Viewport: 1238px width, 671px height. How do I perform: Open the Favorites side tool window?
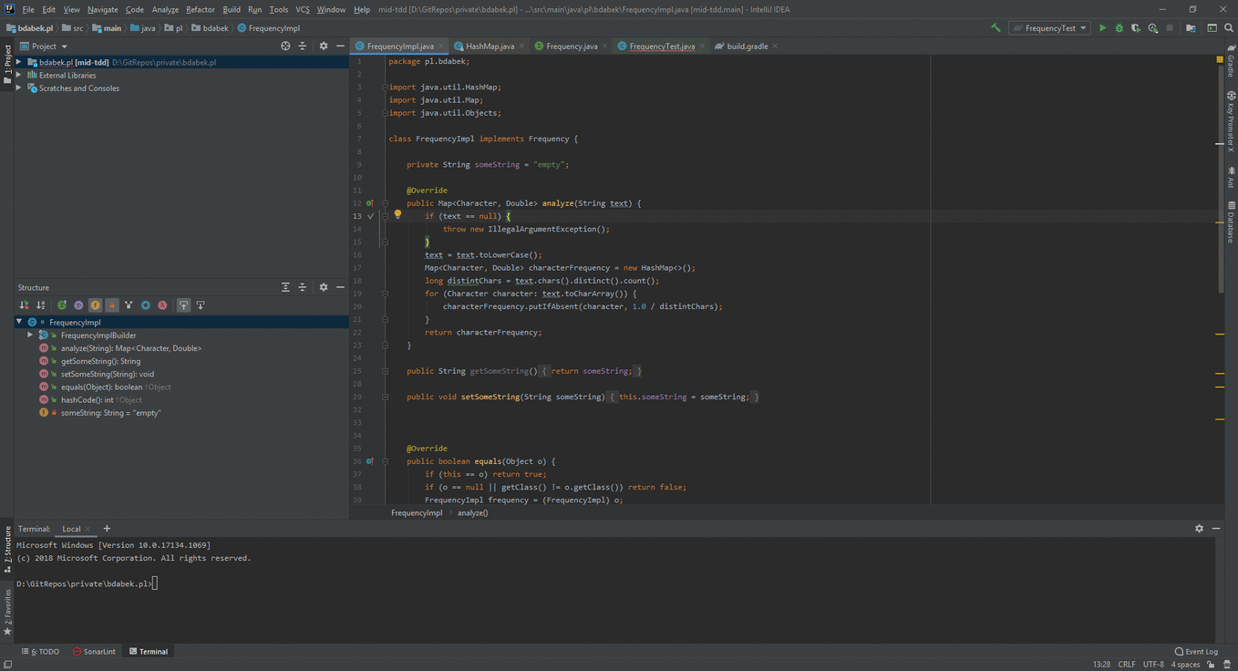(7, 612)
